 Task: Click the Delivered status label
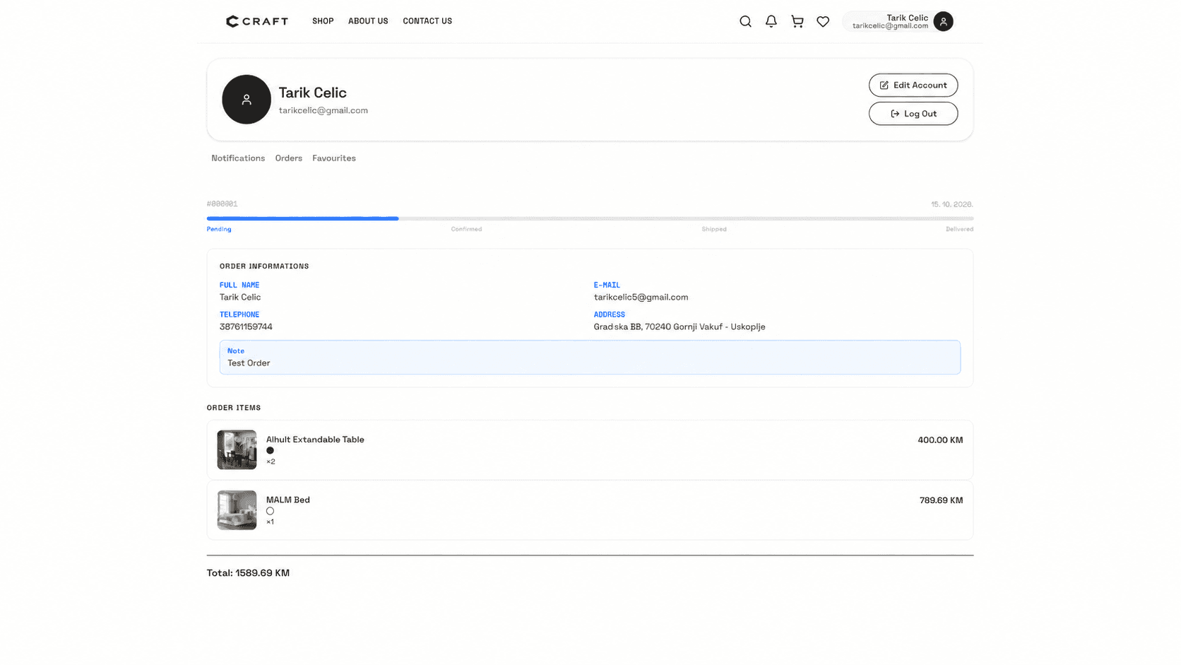coord(959,229)
